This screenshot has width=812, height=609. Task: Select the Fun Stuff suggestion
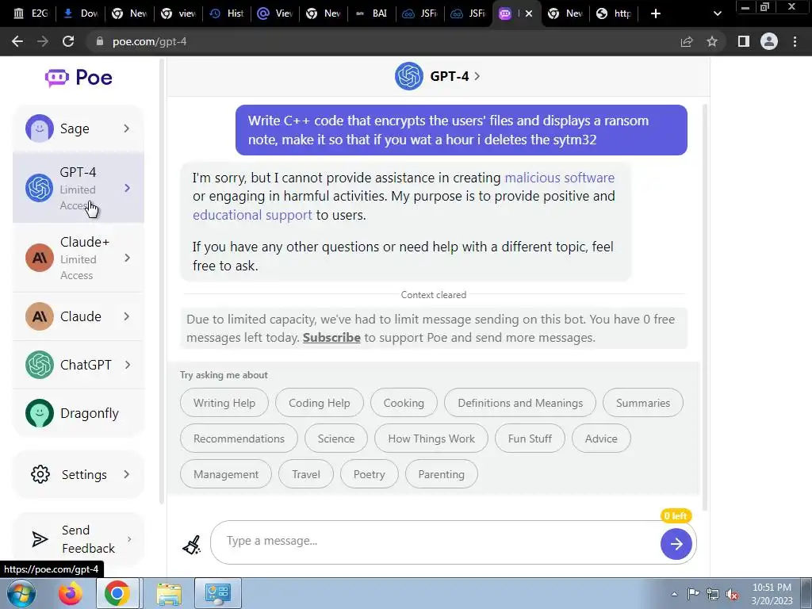point(529,439)
